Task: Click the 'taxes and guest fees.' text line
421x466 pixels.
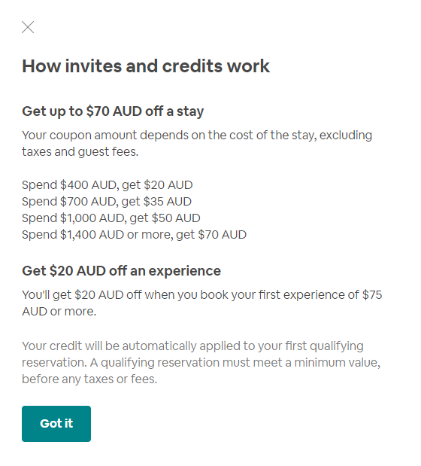Action: pyautogui.click(x=80, y=152)
